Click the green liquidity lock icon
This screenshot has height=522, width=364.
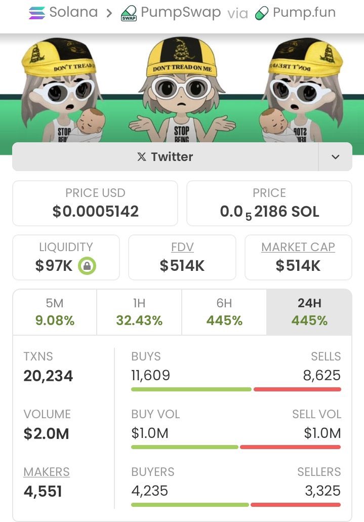[x=87, y=266]
